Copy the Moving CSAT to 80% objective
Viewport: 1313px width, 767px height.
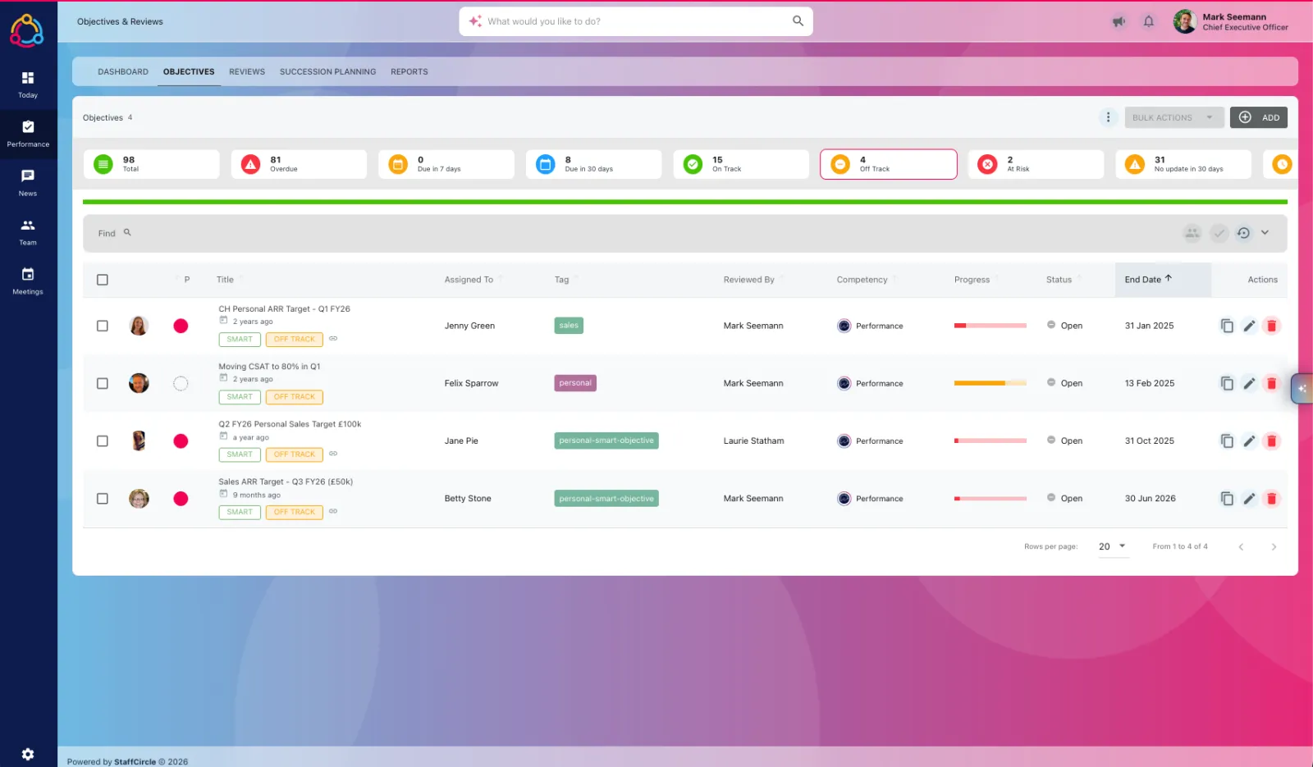click(1227, 383)
